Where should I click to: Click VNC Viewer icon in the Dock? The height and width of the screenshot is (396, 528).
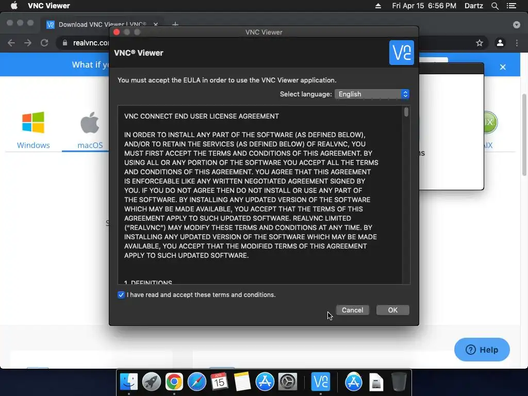click(320, 382)
